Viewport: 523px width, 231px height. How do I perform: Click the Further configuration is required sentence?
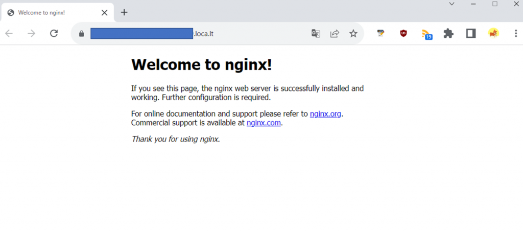217,98
